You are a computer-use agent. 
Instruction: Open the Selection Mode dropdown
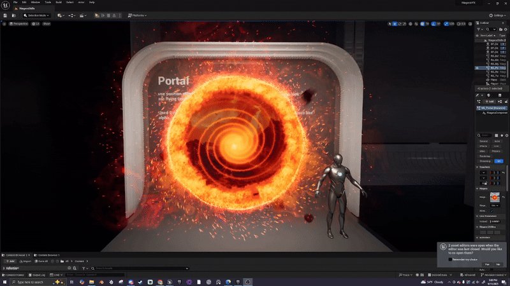(36, 15)
